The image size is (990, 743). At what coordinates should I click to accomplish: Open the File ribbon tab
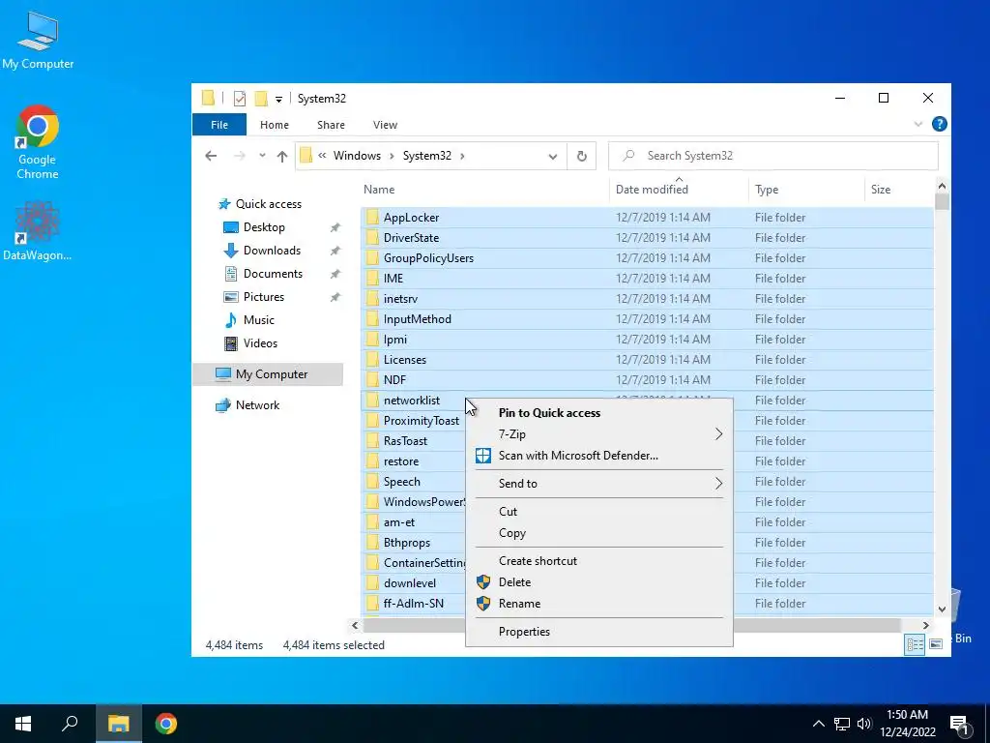[x=219, y=125]
